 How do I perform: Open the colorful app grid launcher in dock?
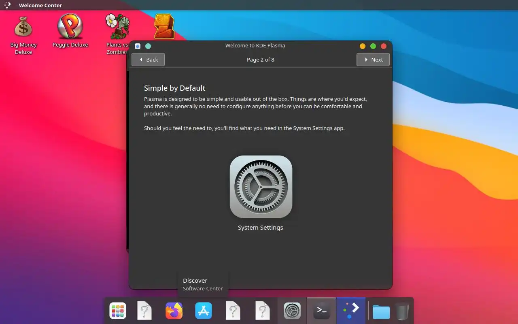[118, 311]
